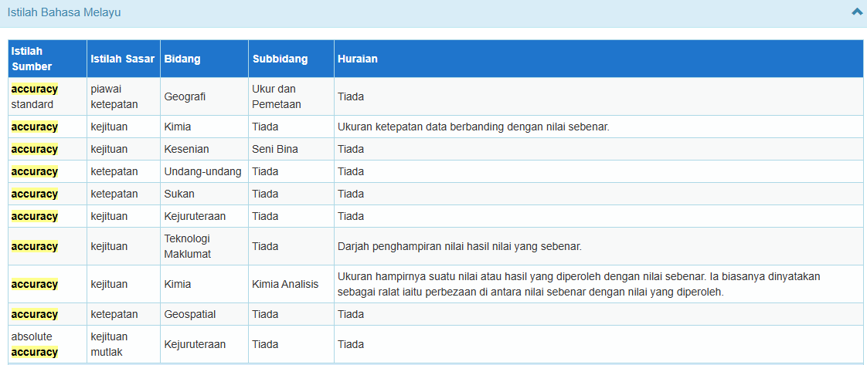Image resolution: width=867 pixels, height=365 pixels.
Task: Select 'ketepatan' in the Sukan row
Action: pos(114,194)
